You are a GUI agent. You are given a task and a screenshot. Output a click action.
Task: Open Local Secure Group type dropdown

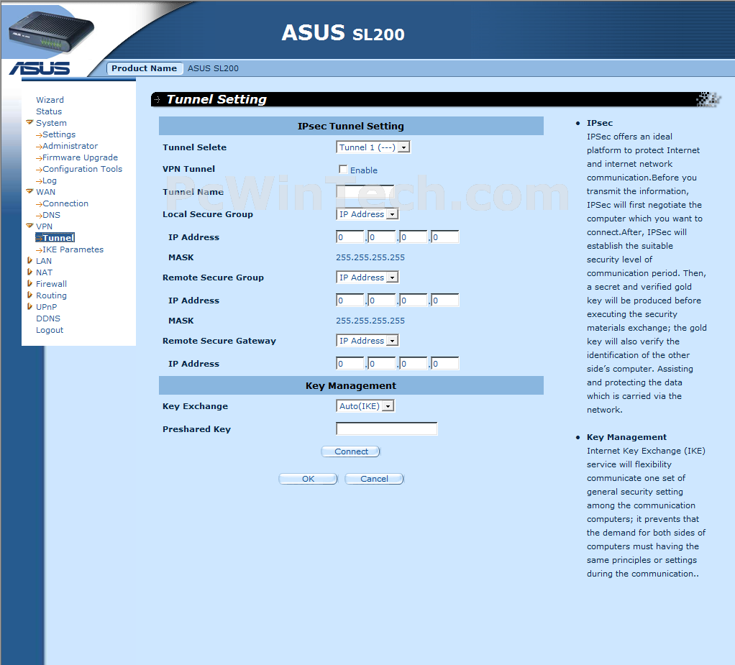tap(367, 214)
